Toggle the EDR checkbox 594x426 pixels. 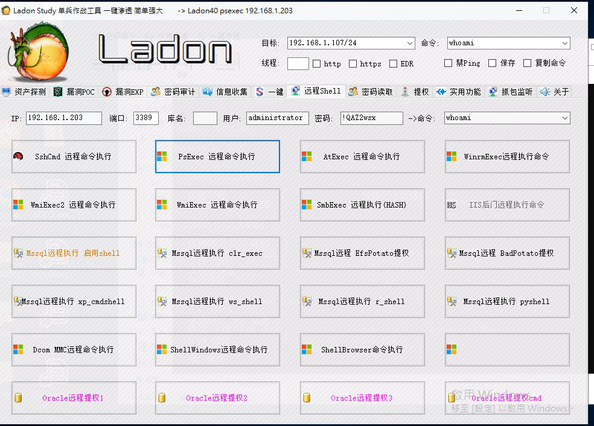(393, 64)
